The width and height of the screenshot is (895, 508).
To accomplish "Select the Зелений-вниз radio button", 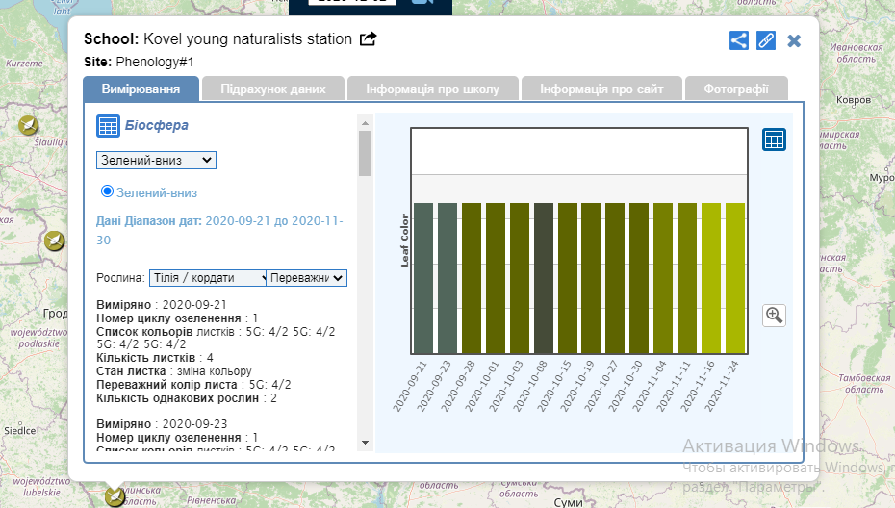I will click(x=107, y=191).
